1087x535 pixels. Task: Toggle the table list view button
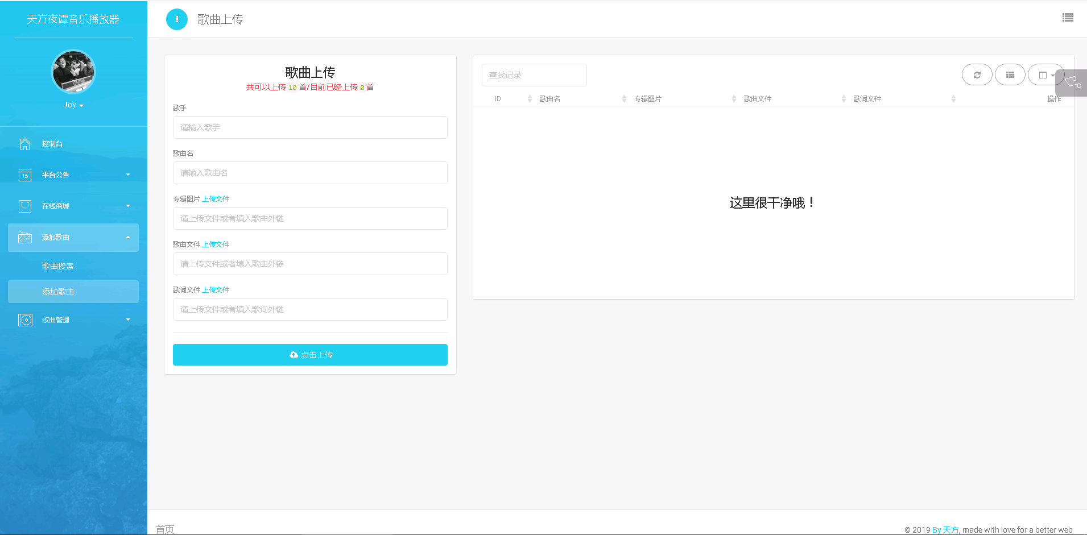pos(1010,74)
